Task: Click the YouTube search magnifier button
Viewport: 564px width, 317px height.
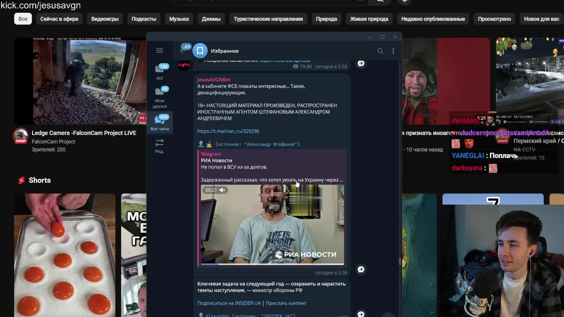Action: tap(380, 1)
